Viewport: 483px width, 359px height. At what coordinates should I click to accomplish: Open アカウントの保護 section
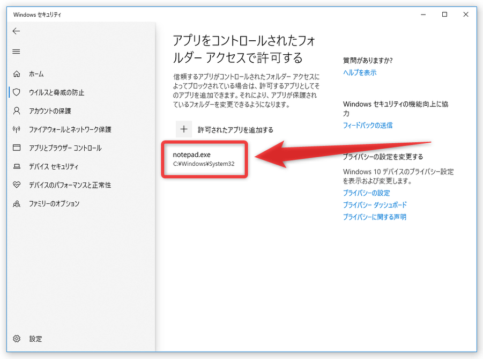(50, 111)
